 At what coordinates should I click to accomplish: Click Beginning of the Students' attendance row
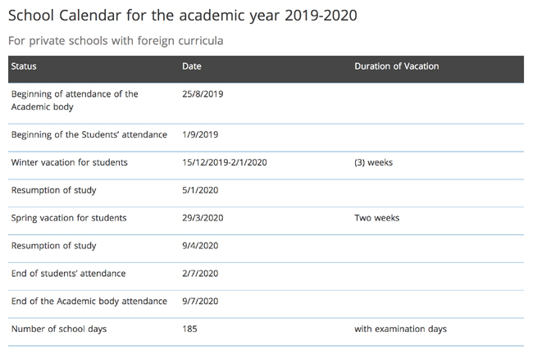click(x=266, y=138)
